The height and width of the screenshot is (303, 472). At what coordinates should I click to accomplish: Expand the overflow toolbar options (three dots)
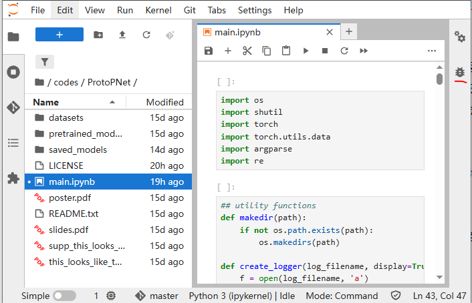[x=432, y=51]
